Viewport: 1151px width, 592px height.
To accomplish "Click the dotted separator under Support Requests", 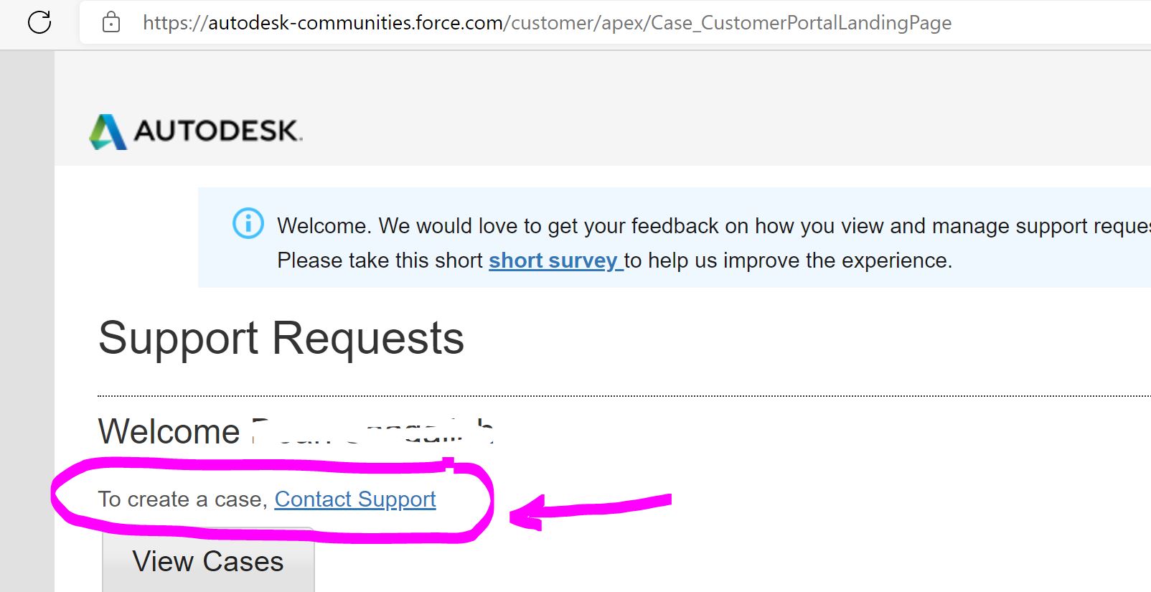I will [x=623, y=395].
